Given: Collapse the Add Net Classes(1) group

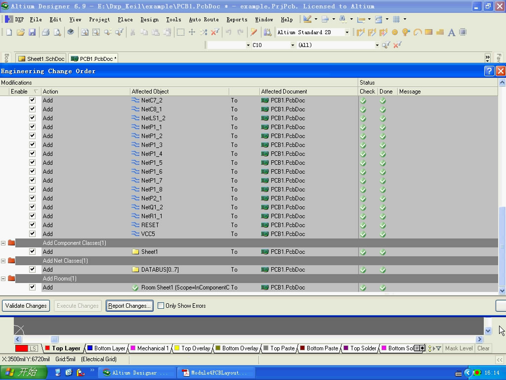Looking at the screenshot, I should click(3, 260).
